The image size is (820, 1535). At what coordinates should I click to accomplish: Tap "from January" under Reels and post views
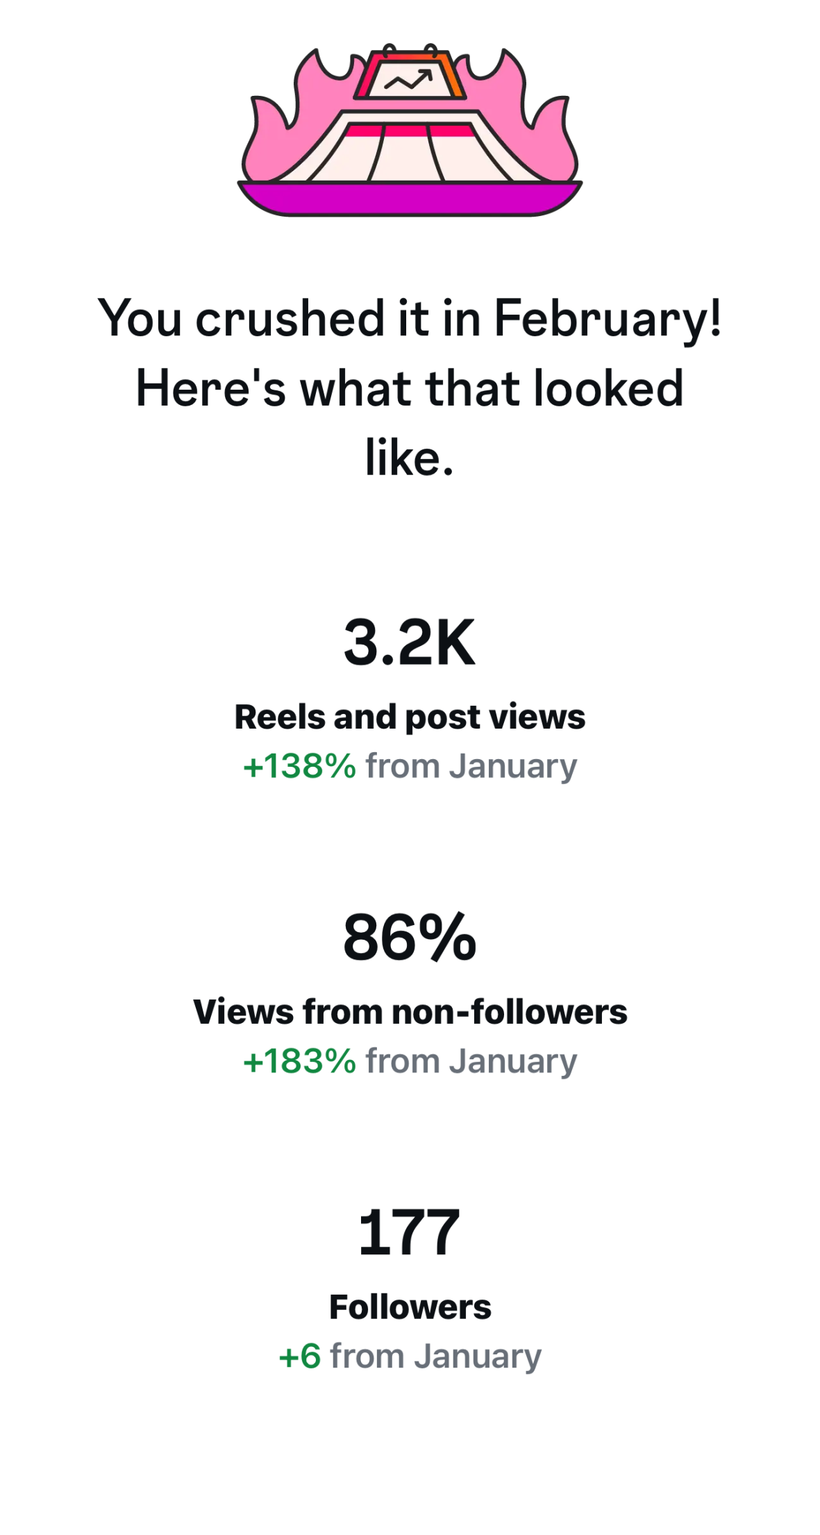(x=471, y=766)
